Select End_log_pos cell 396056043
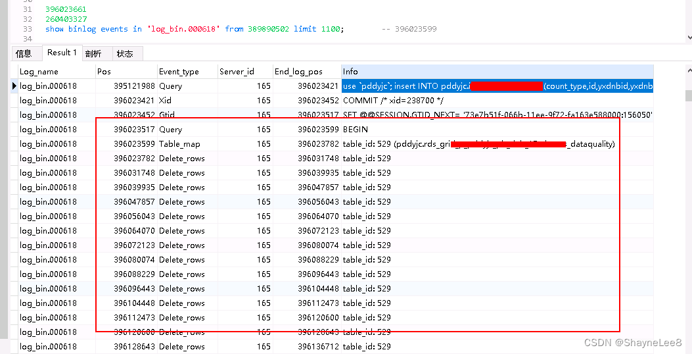The height and width of the screenshot is (354, 692). click(x=307, y=201)
